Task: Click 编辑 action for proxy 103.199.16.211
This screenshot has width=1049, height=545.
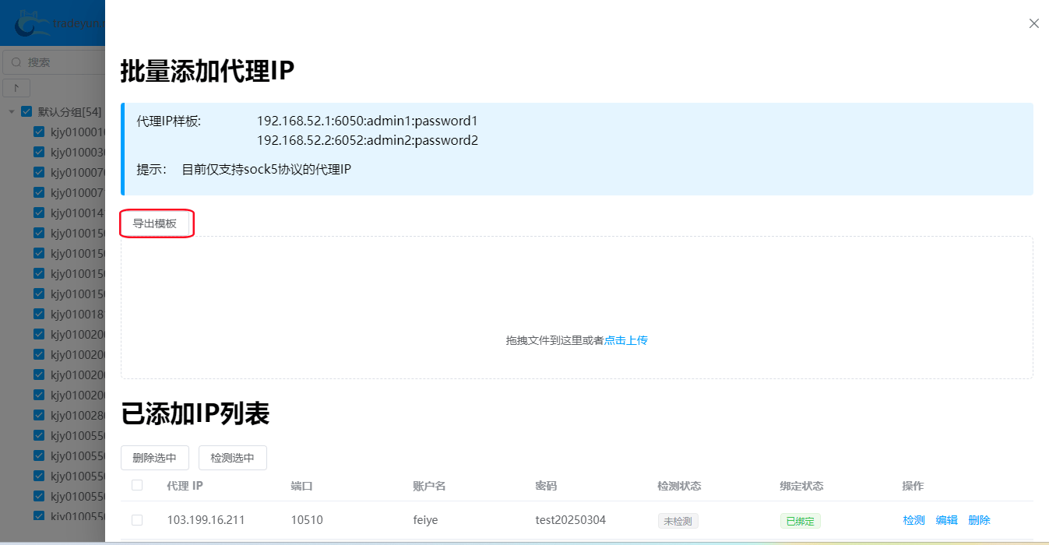Action: 946,520
